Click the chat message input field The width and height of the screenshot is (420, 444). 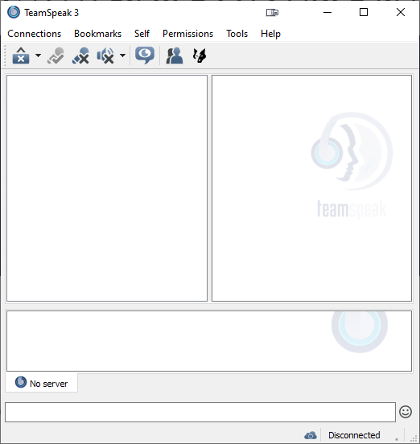[x=200, y=412]
